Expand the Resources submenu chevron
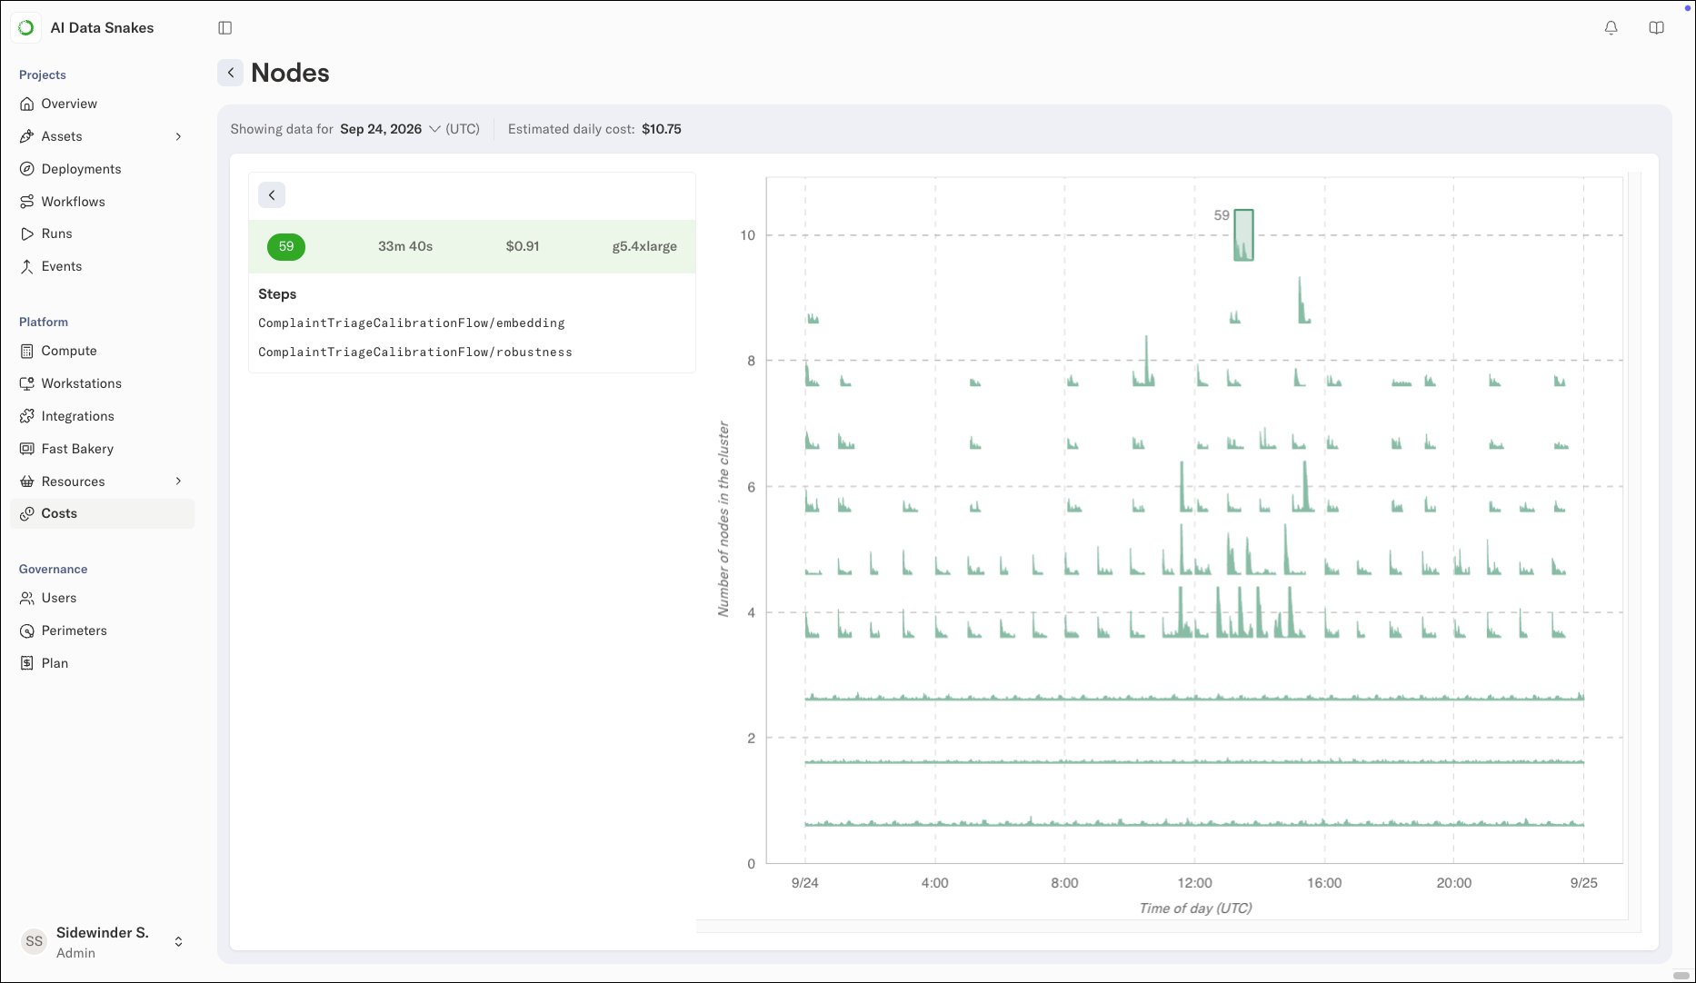The image size is (1696, 983). [x=178, y=482]
